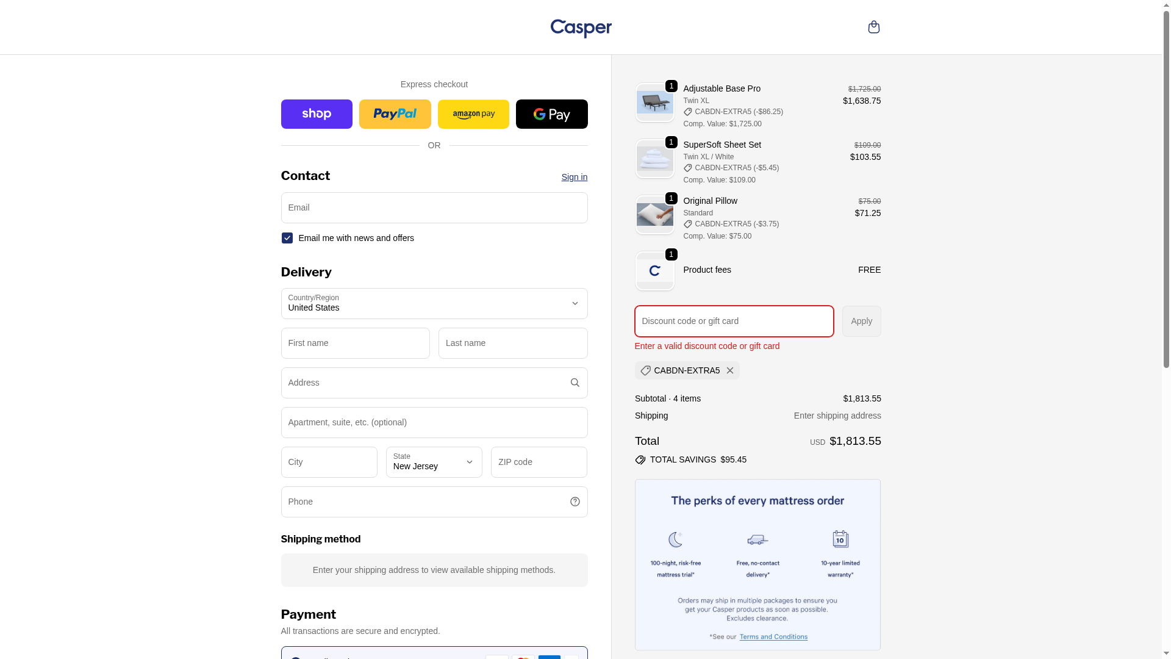Open the Country/Region dropdown
The image size is (1171, 659).
point(434,304)
